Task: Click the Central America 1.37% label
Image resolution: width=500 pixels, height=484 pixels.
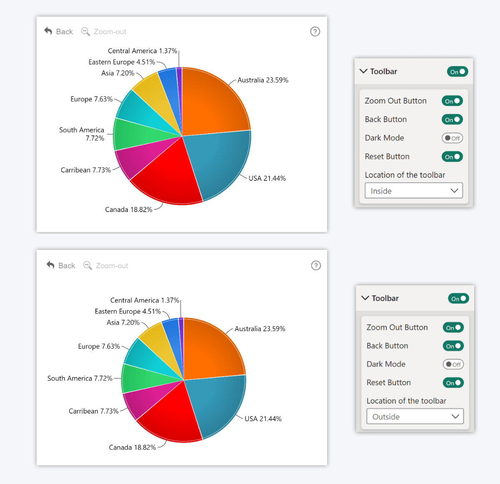Action: (x=142, y=50)
